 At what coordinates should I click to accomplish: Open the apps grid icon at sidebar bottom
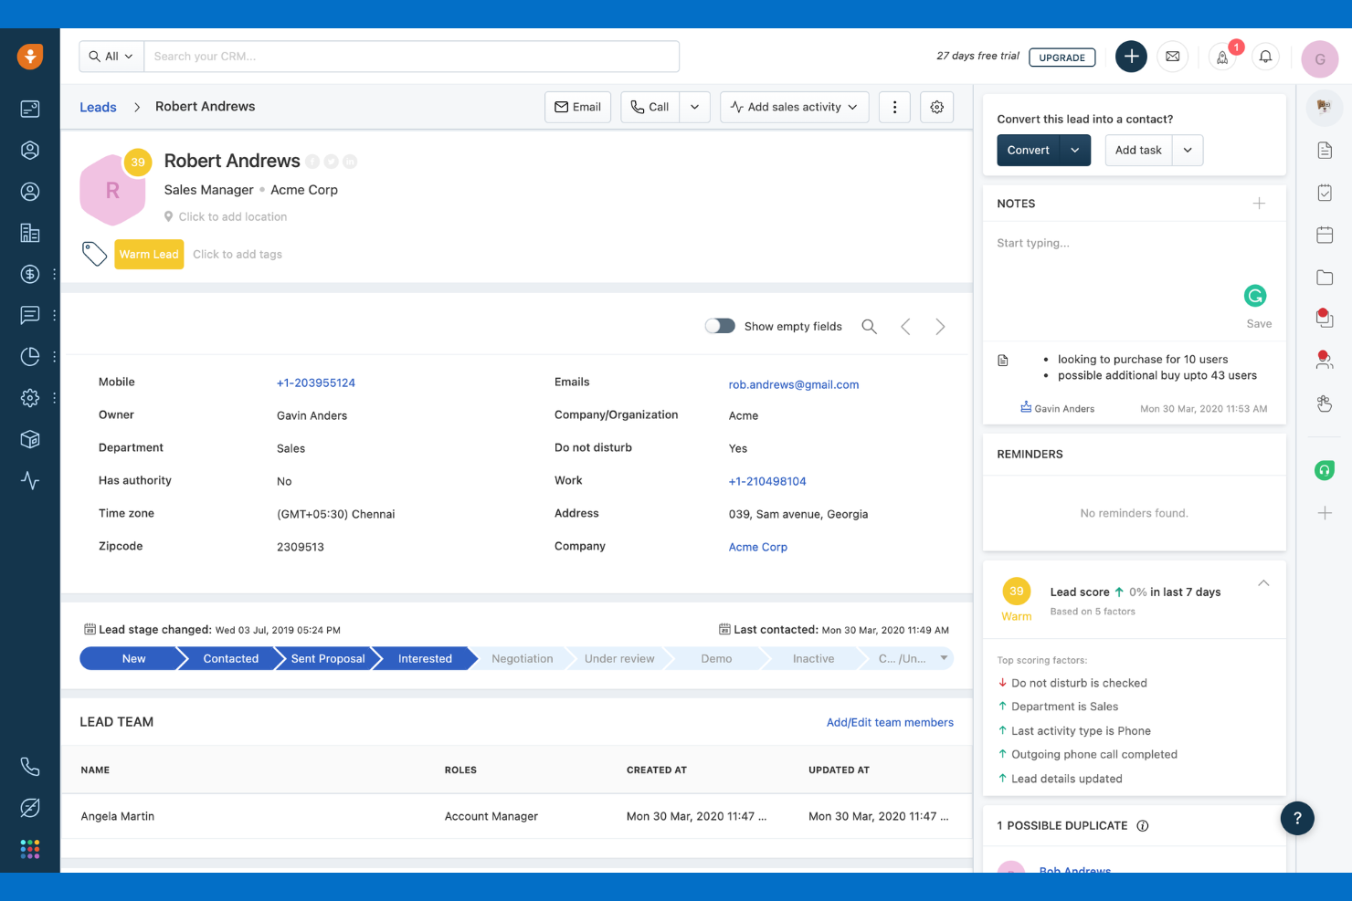coord(30,849)
